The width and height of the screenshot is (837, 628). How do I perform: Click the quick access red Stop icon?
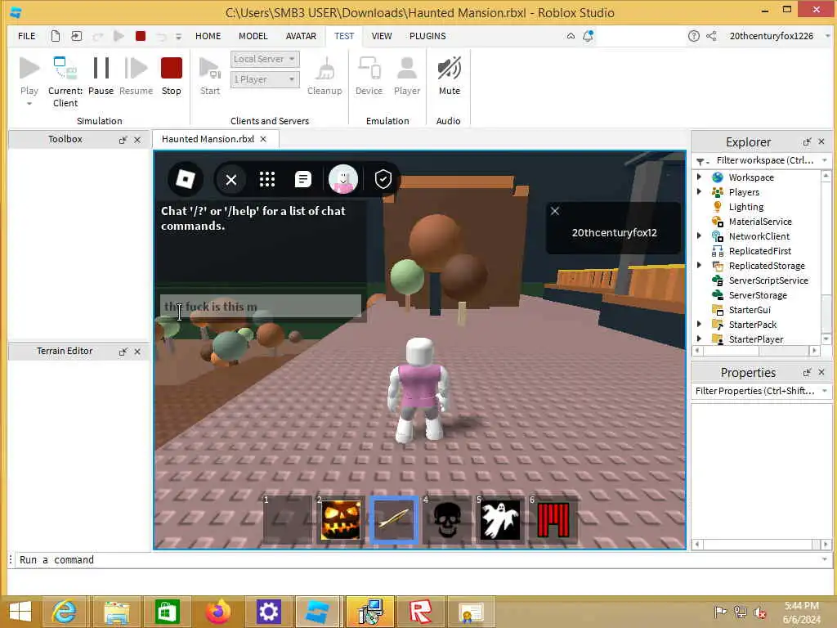[x=141, y=36]
